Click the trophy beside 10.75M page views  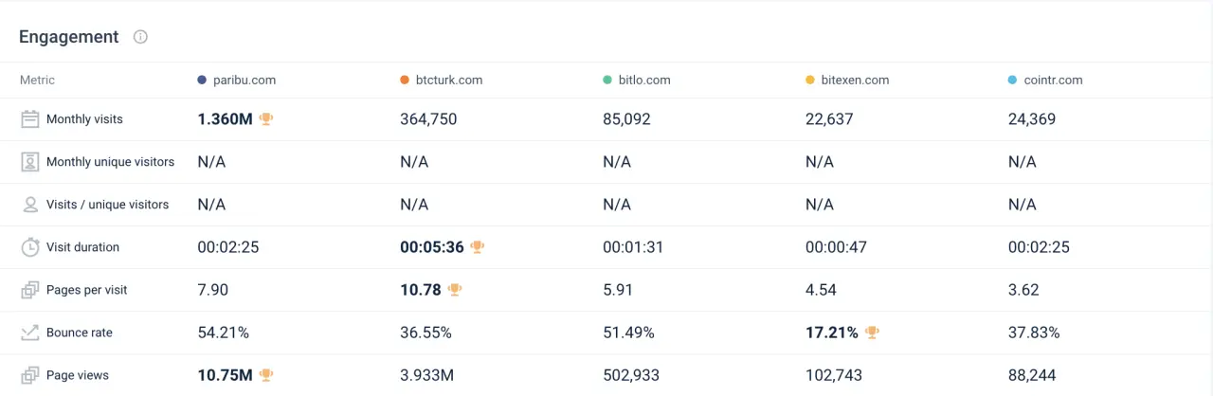pyautogui.click(x=266, y=375)
